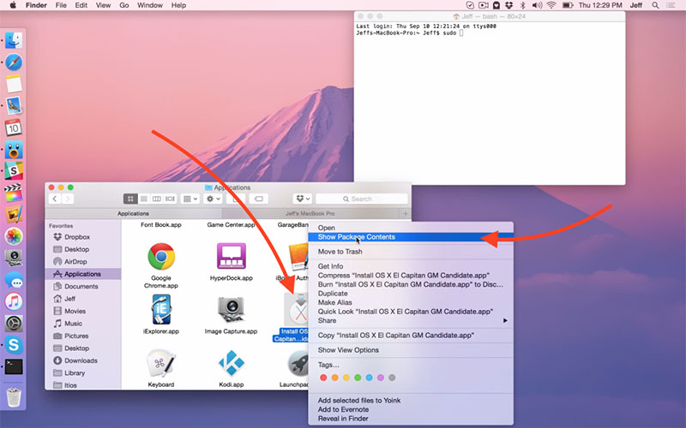The width and height of the screenshot is (686, 428).
Task: Open Skype from the Dock
Action: (14, 345)
